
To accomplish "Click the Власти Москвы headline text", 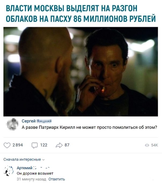I will tap(81, 13).
